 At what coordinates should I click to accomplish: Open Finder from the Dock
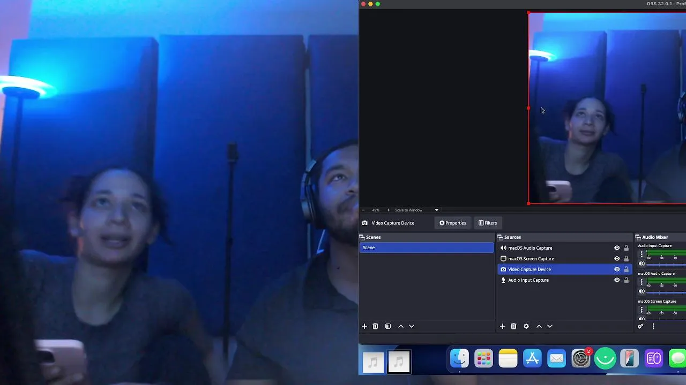click(x=459, y=358)
